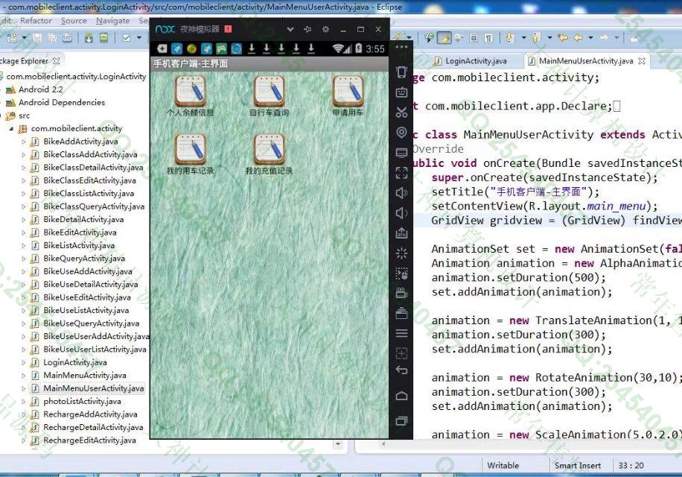Click Writable status bar entry
This screenshot has height=477, width=682.
503,466
